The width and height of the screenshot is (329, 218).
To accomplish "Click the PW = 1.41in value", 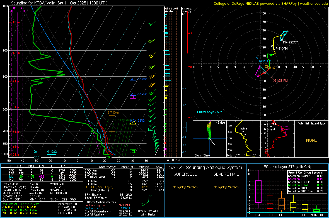I will [x=10, y=184].
